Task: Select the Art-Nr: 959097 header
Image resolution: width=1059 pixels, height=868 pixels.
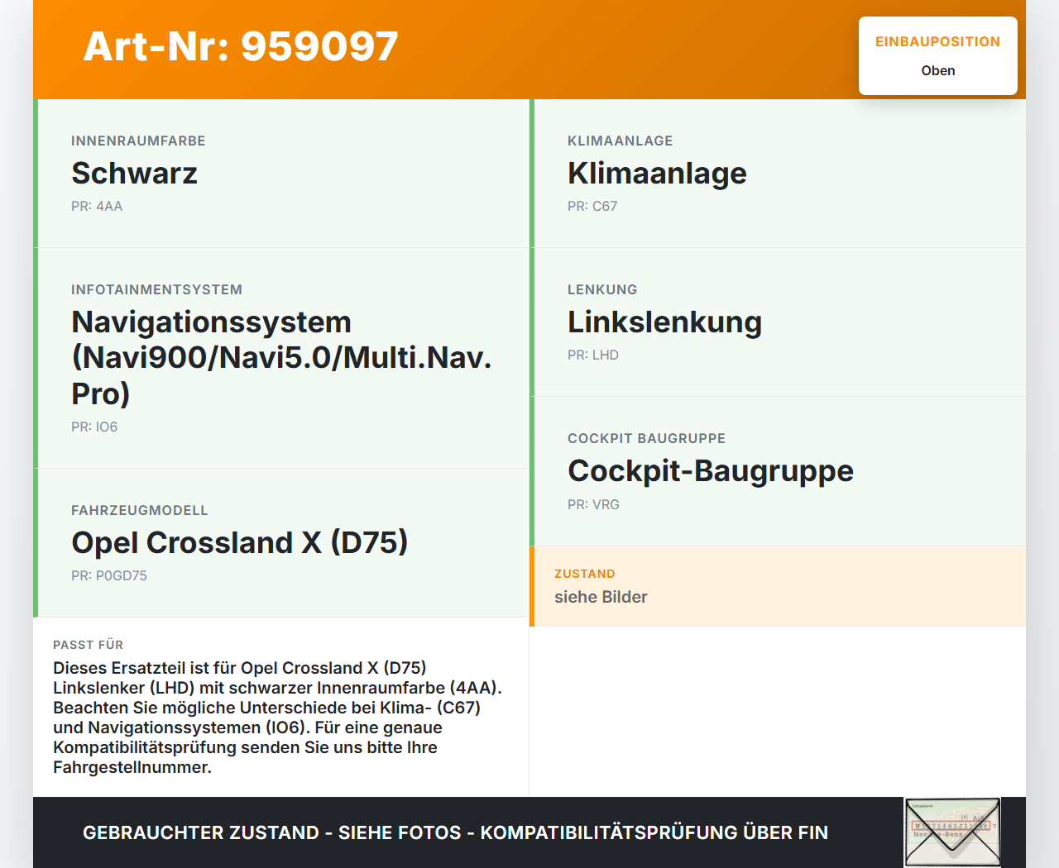Action: click(x=240, y=47)
